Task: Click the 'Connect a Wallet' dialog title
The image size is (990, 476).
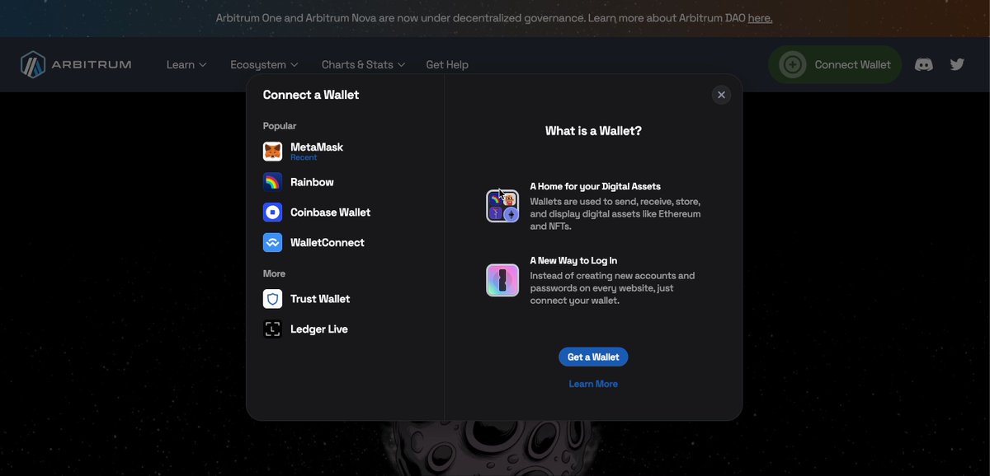Action: click(311, 95)
